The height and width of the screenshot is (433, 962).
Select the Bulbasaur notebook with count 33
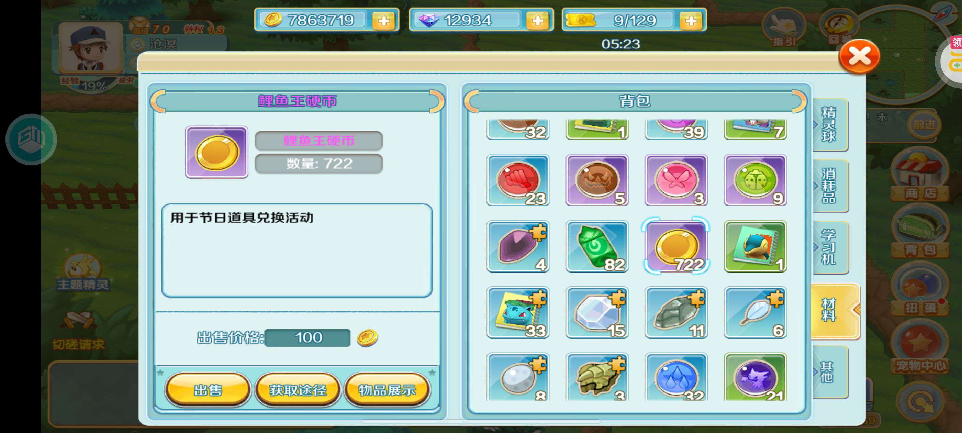pyautogui.click(x=518, y=312)
